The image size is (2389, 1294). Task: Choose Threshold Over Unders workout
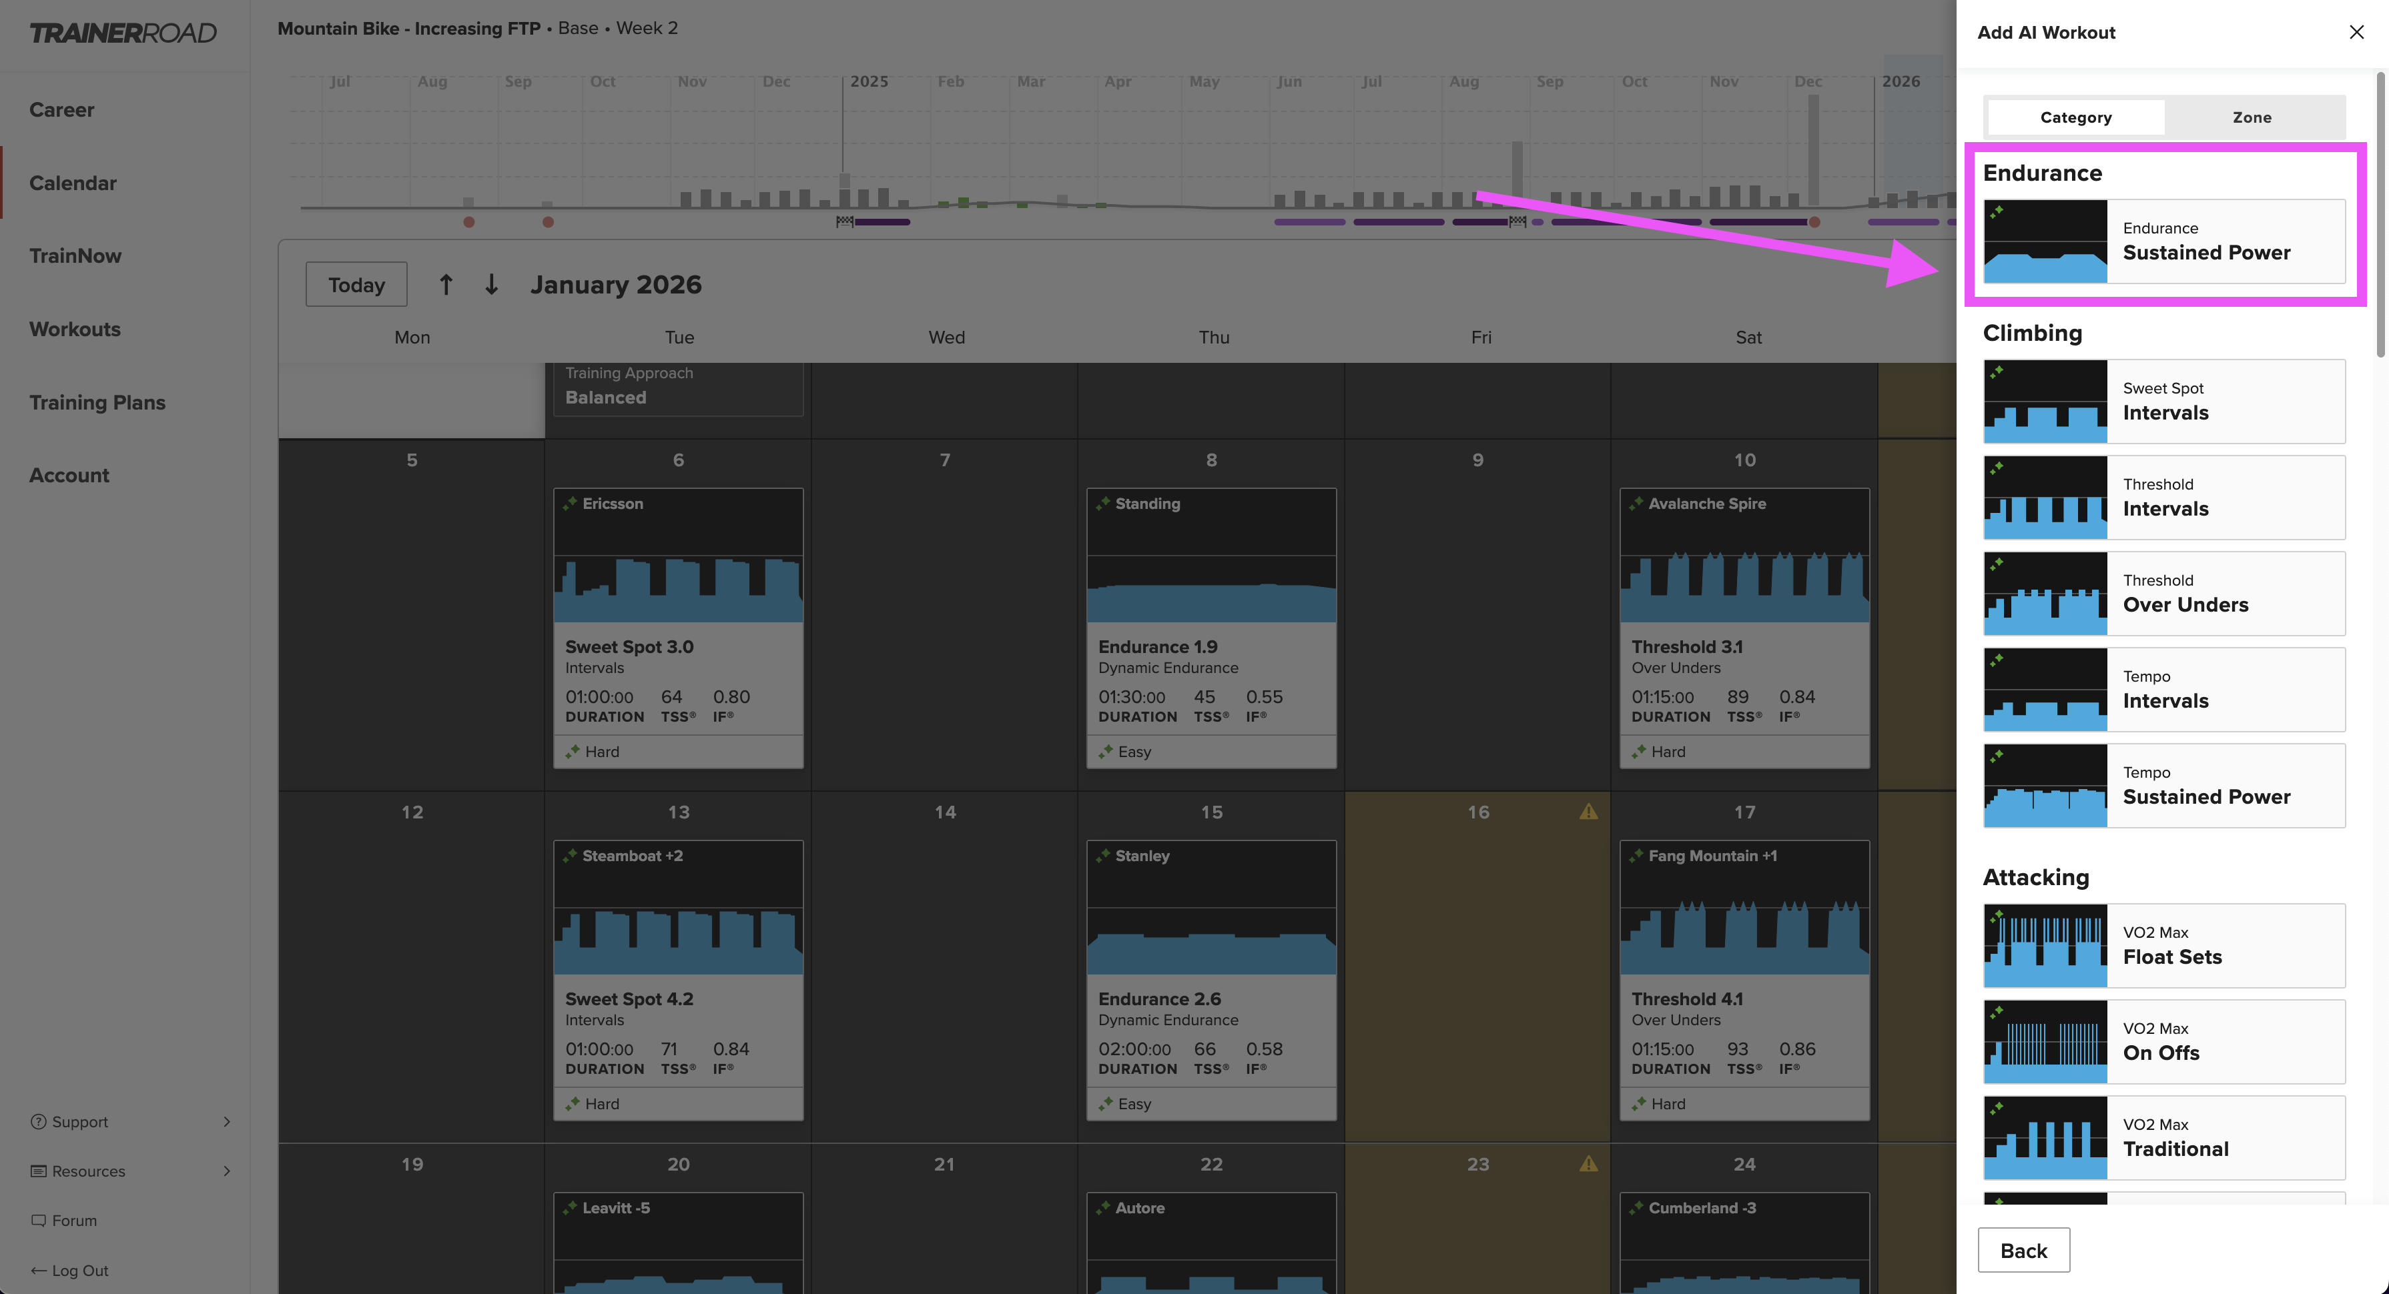[x=2165, y=593]
